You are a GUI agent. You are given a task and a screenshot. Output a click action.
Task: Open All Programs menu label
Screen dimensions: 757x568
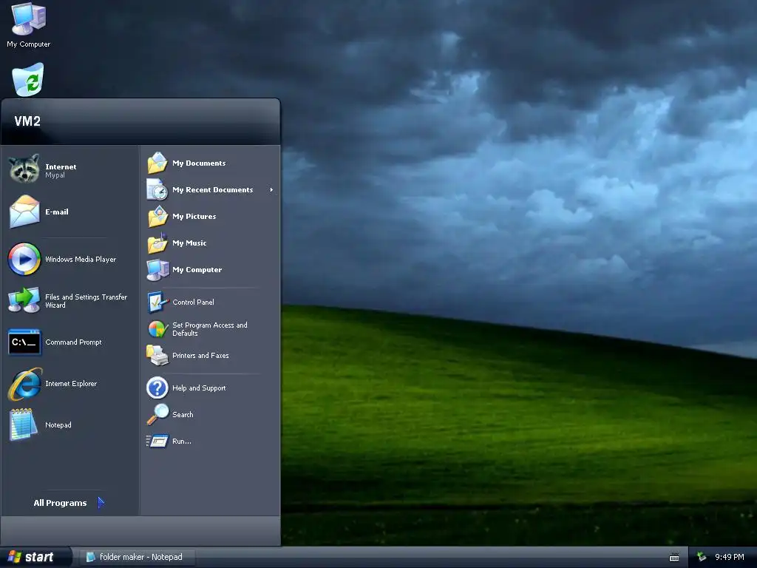tap(60, 503)
